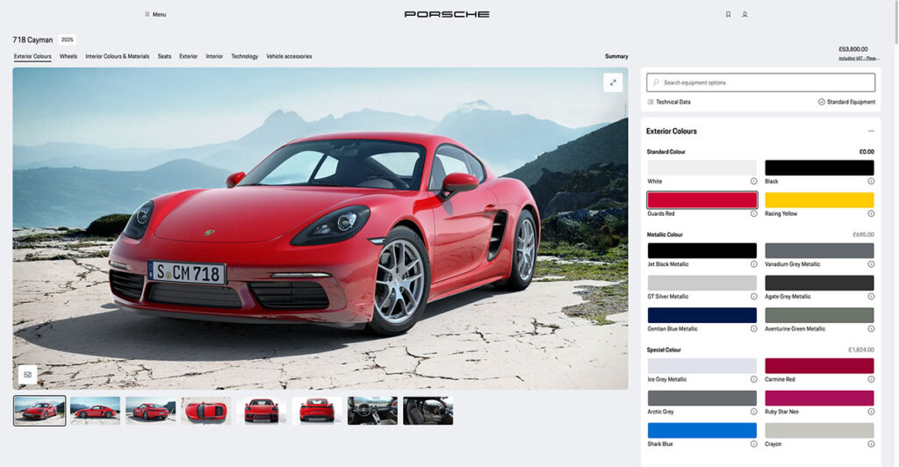Show info for Ruby Star Neo
Screen dimensions: 899x467
(871, 412)
